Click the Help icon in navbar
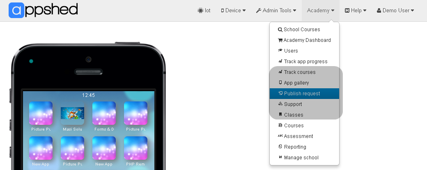The height and width of the screenshot is (170, 427). (x=347, y=11)
